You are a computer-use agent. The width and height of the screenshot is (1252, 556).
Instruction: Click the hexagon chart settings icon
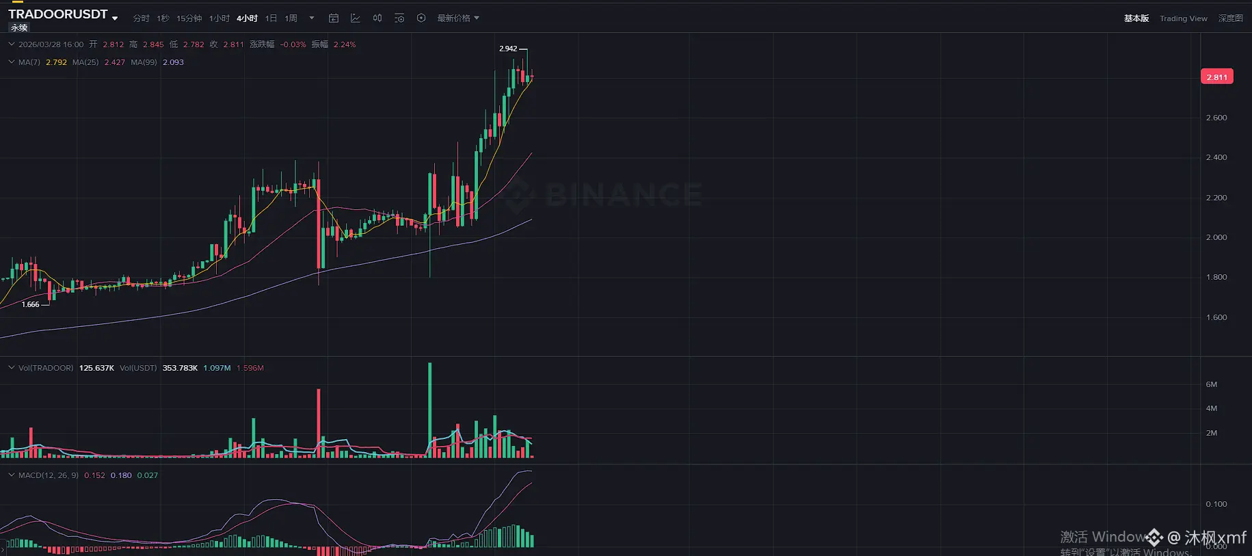point(421,18)
